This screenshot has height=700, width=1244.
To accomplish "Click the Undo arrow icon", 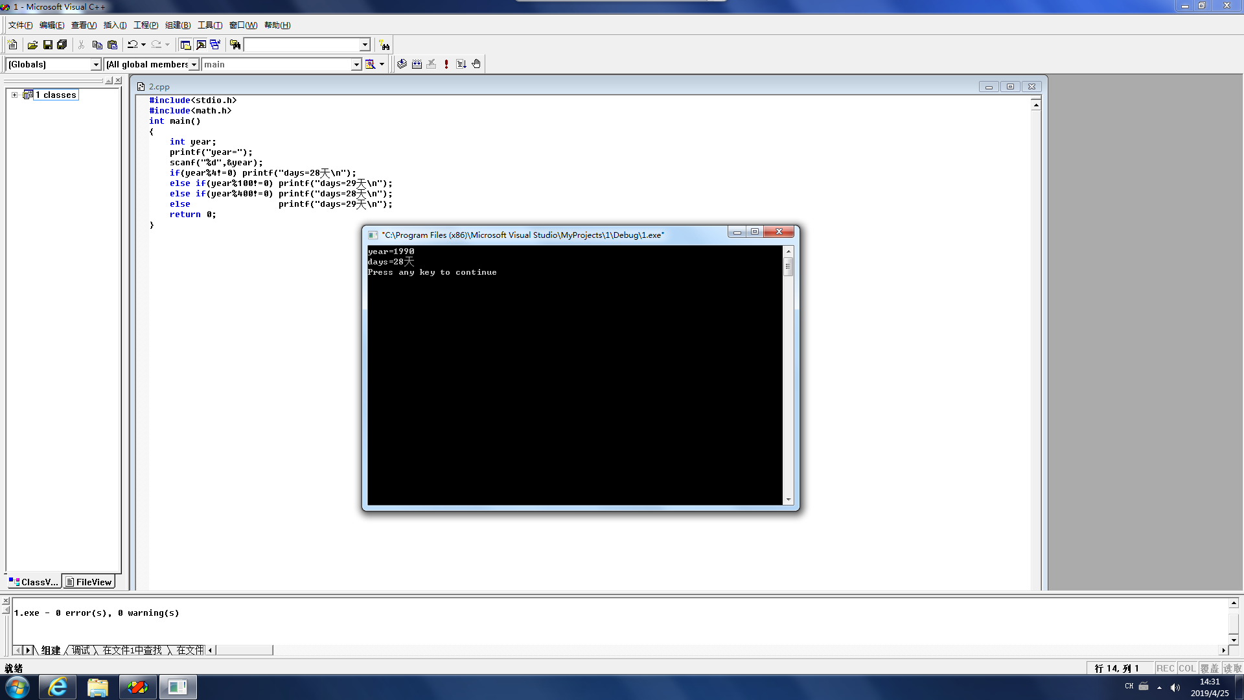I will (x=132, y=45).
